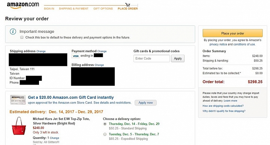This screenshot has width=270, height=145.
Task: Click Apply for the promotional code
Action: point(178,59)
